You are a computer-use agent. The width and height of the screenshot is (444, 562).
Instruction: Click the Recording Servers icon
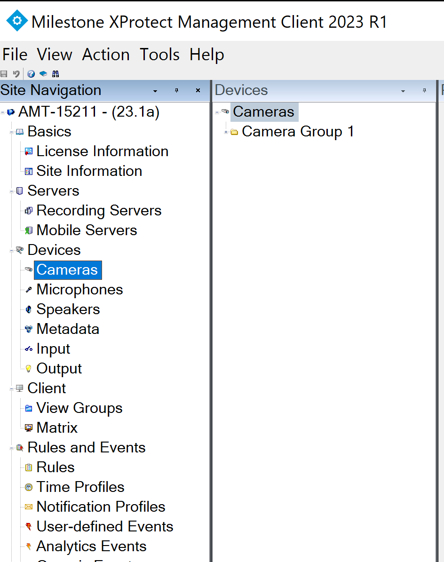click(29, 211)
